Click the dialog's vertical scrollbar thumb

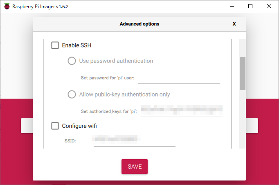[x=243, y=74]
